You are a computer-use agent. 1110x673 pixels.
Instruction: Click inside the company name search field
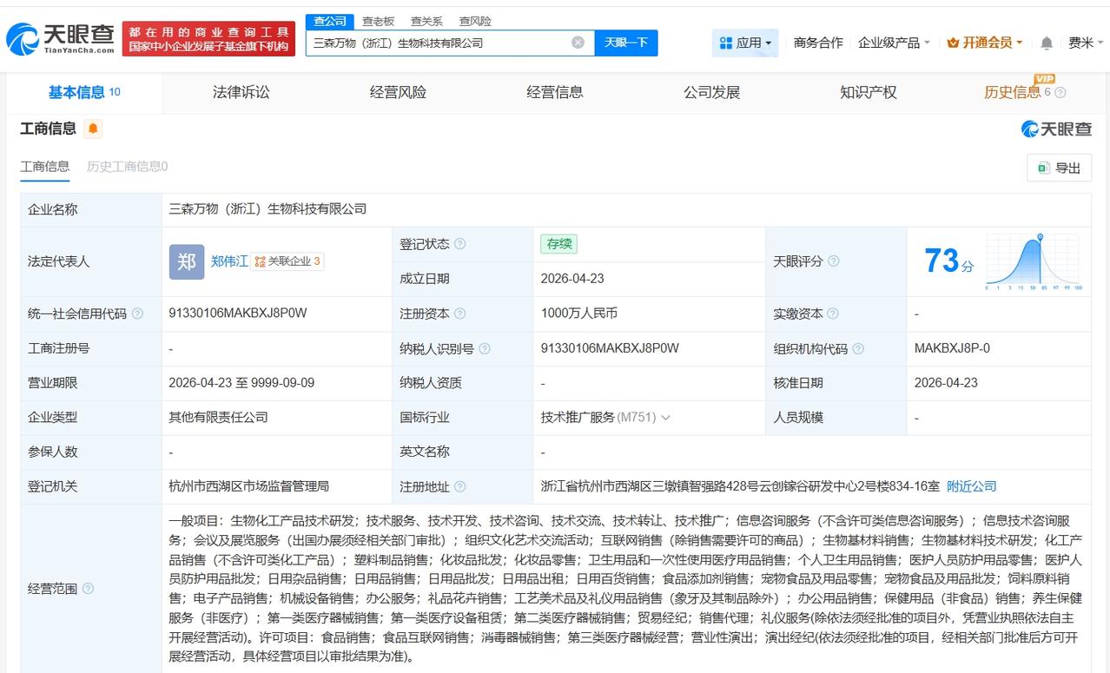pos(434,42)
